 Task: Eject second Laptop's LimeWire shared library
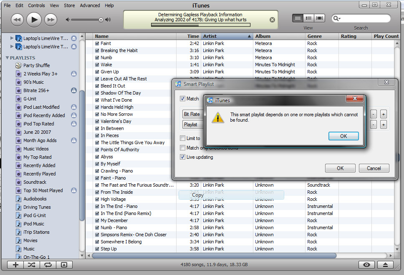tap(74, 47)
